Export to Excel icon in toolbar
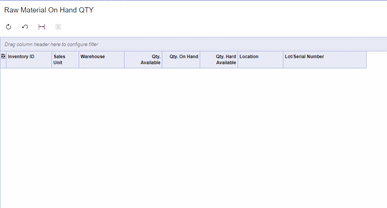 (x=58, y=26)
